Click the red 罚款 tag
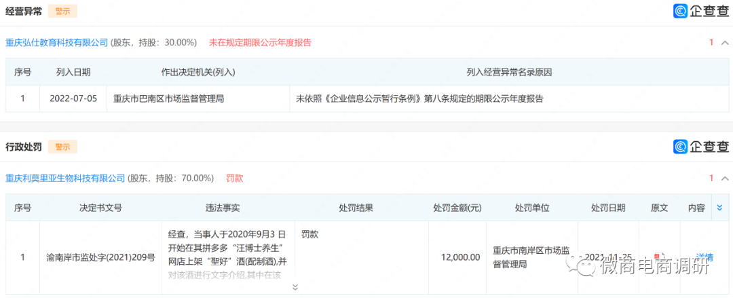This screenshot has width=733, height=298. [235, 179]
